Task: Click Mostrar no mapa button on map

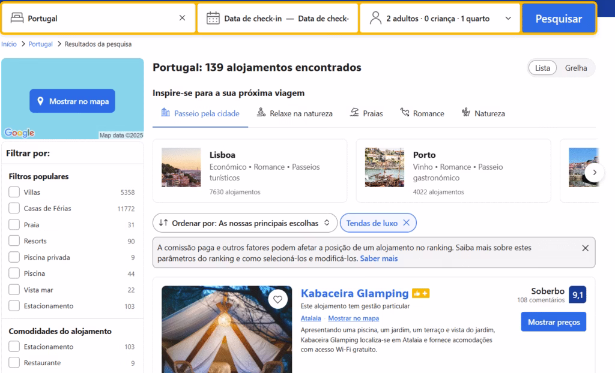Action: (72, 101)
